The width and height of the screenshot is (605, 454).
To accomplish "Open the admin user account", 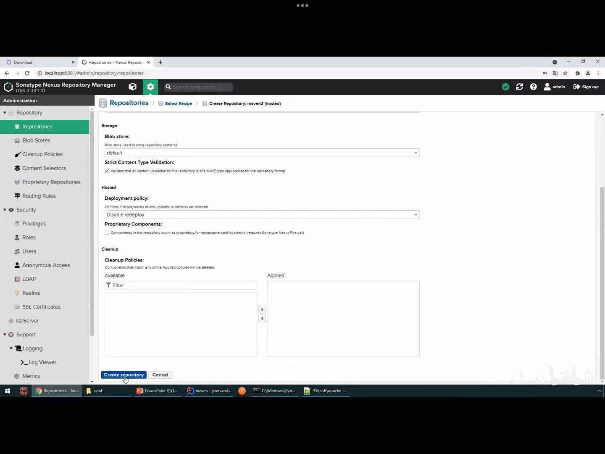I will (x=554, y=87).
